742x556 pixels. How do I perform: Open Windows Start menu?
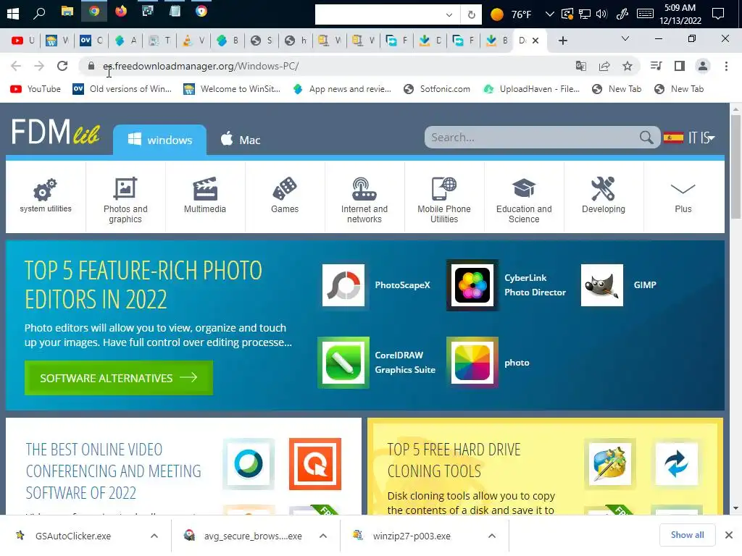pos(13,14)
